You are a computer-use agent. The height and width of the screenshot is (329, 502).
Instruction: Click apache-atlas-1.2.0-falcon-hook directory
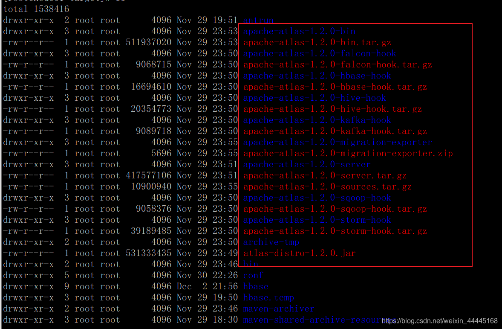(x=320, y=53)
